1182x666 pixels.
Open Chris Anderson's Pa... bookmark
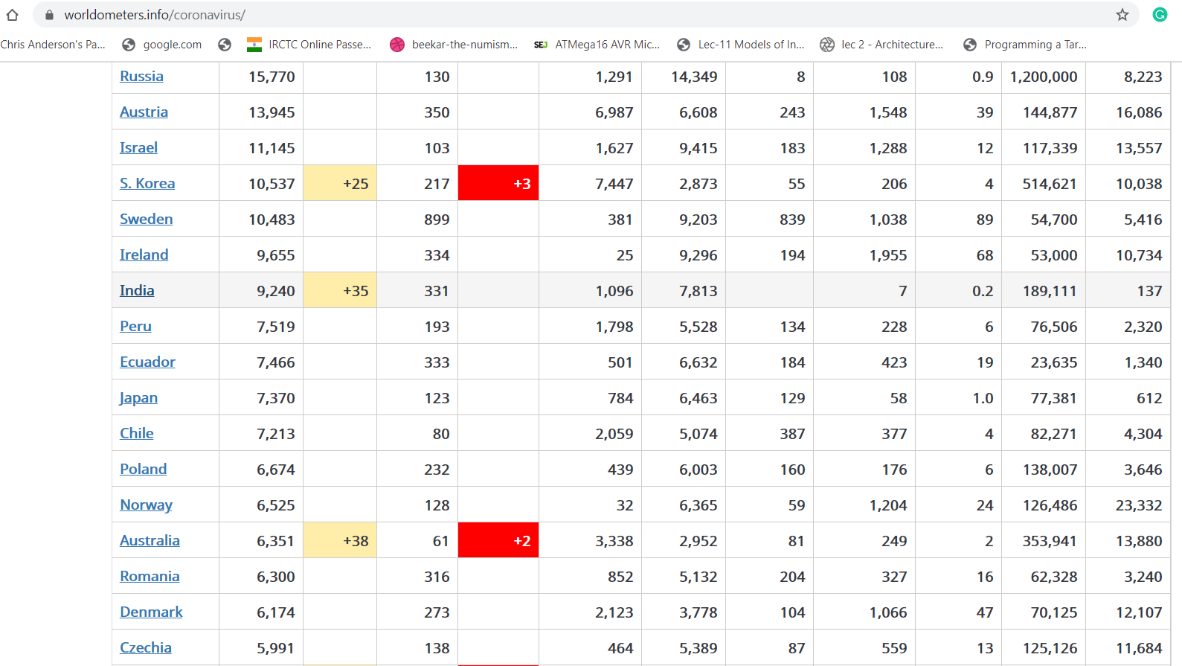click(53, 45)
